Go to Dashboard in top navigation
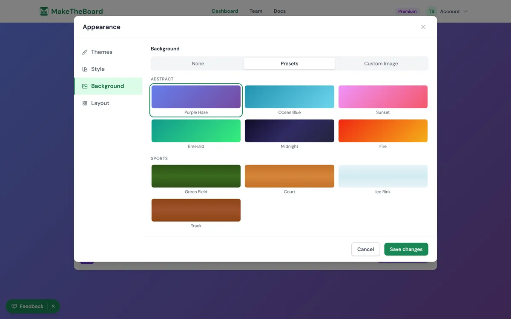The height and width of the screenshot is (319, 511). pos(225,11)
